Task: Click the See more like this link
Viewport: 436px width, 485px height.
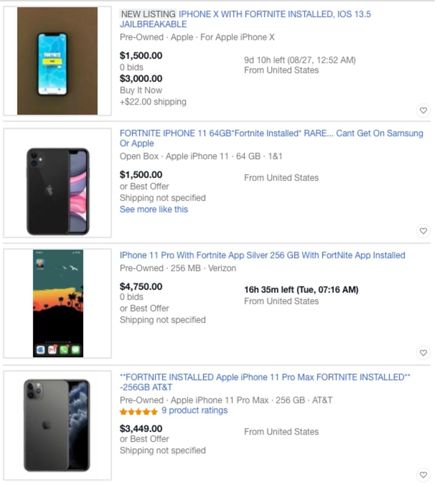Action: [154, 209]
